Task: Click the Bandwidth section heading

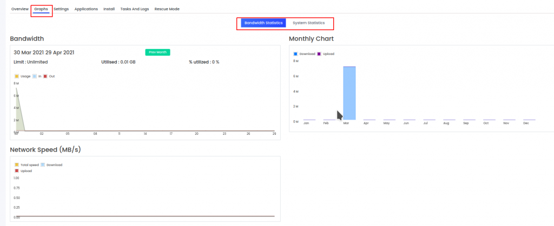Action: coord(27,39)
